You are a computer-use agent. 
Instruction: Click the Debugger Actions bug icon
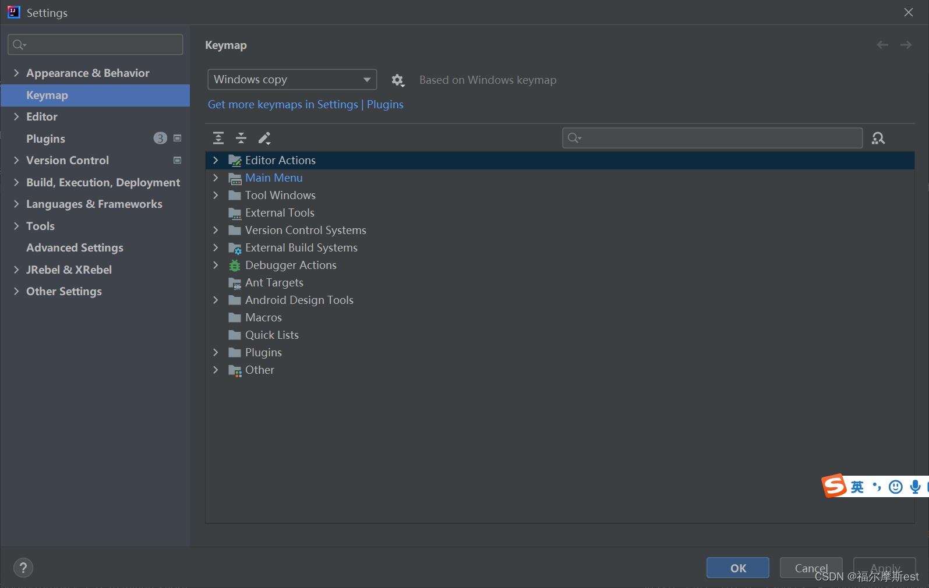click(235, 265)
